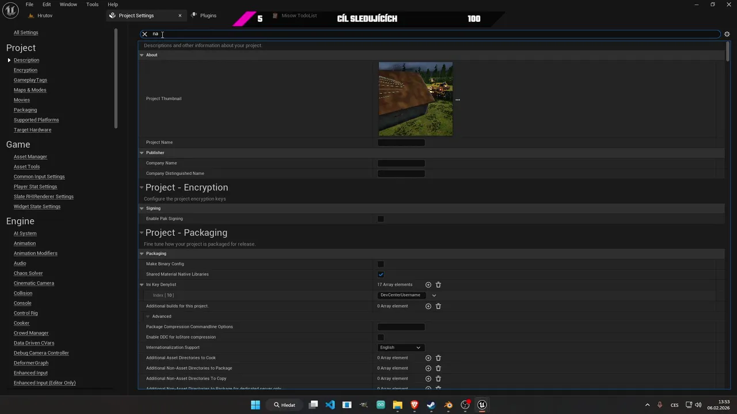Open File Explorer from the taskbar

coord(397,405)
